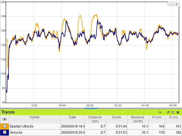Uncheck the Versa.tcx trace checkbox
This screenshot has width=182, height=136.
point(5,132)
